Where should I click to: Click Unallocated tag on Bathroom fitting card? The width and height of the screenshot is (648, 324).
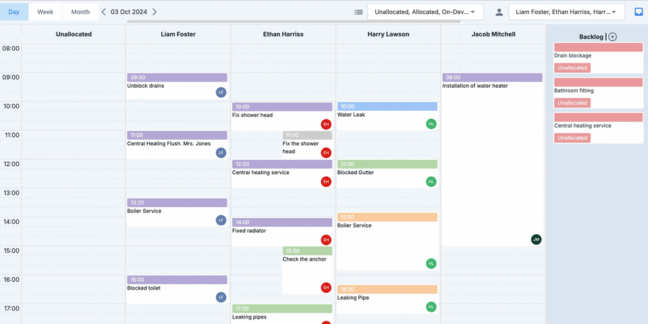(572, 103)
